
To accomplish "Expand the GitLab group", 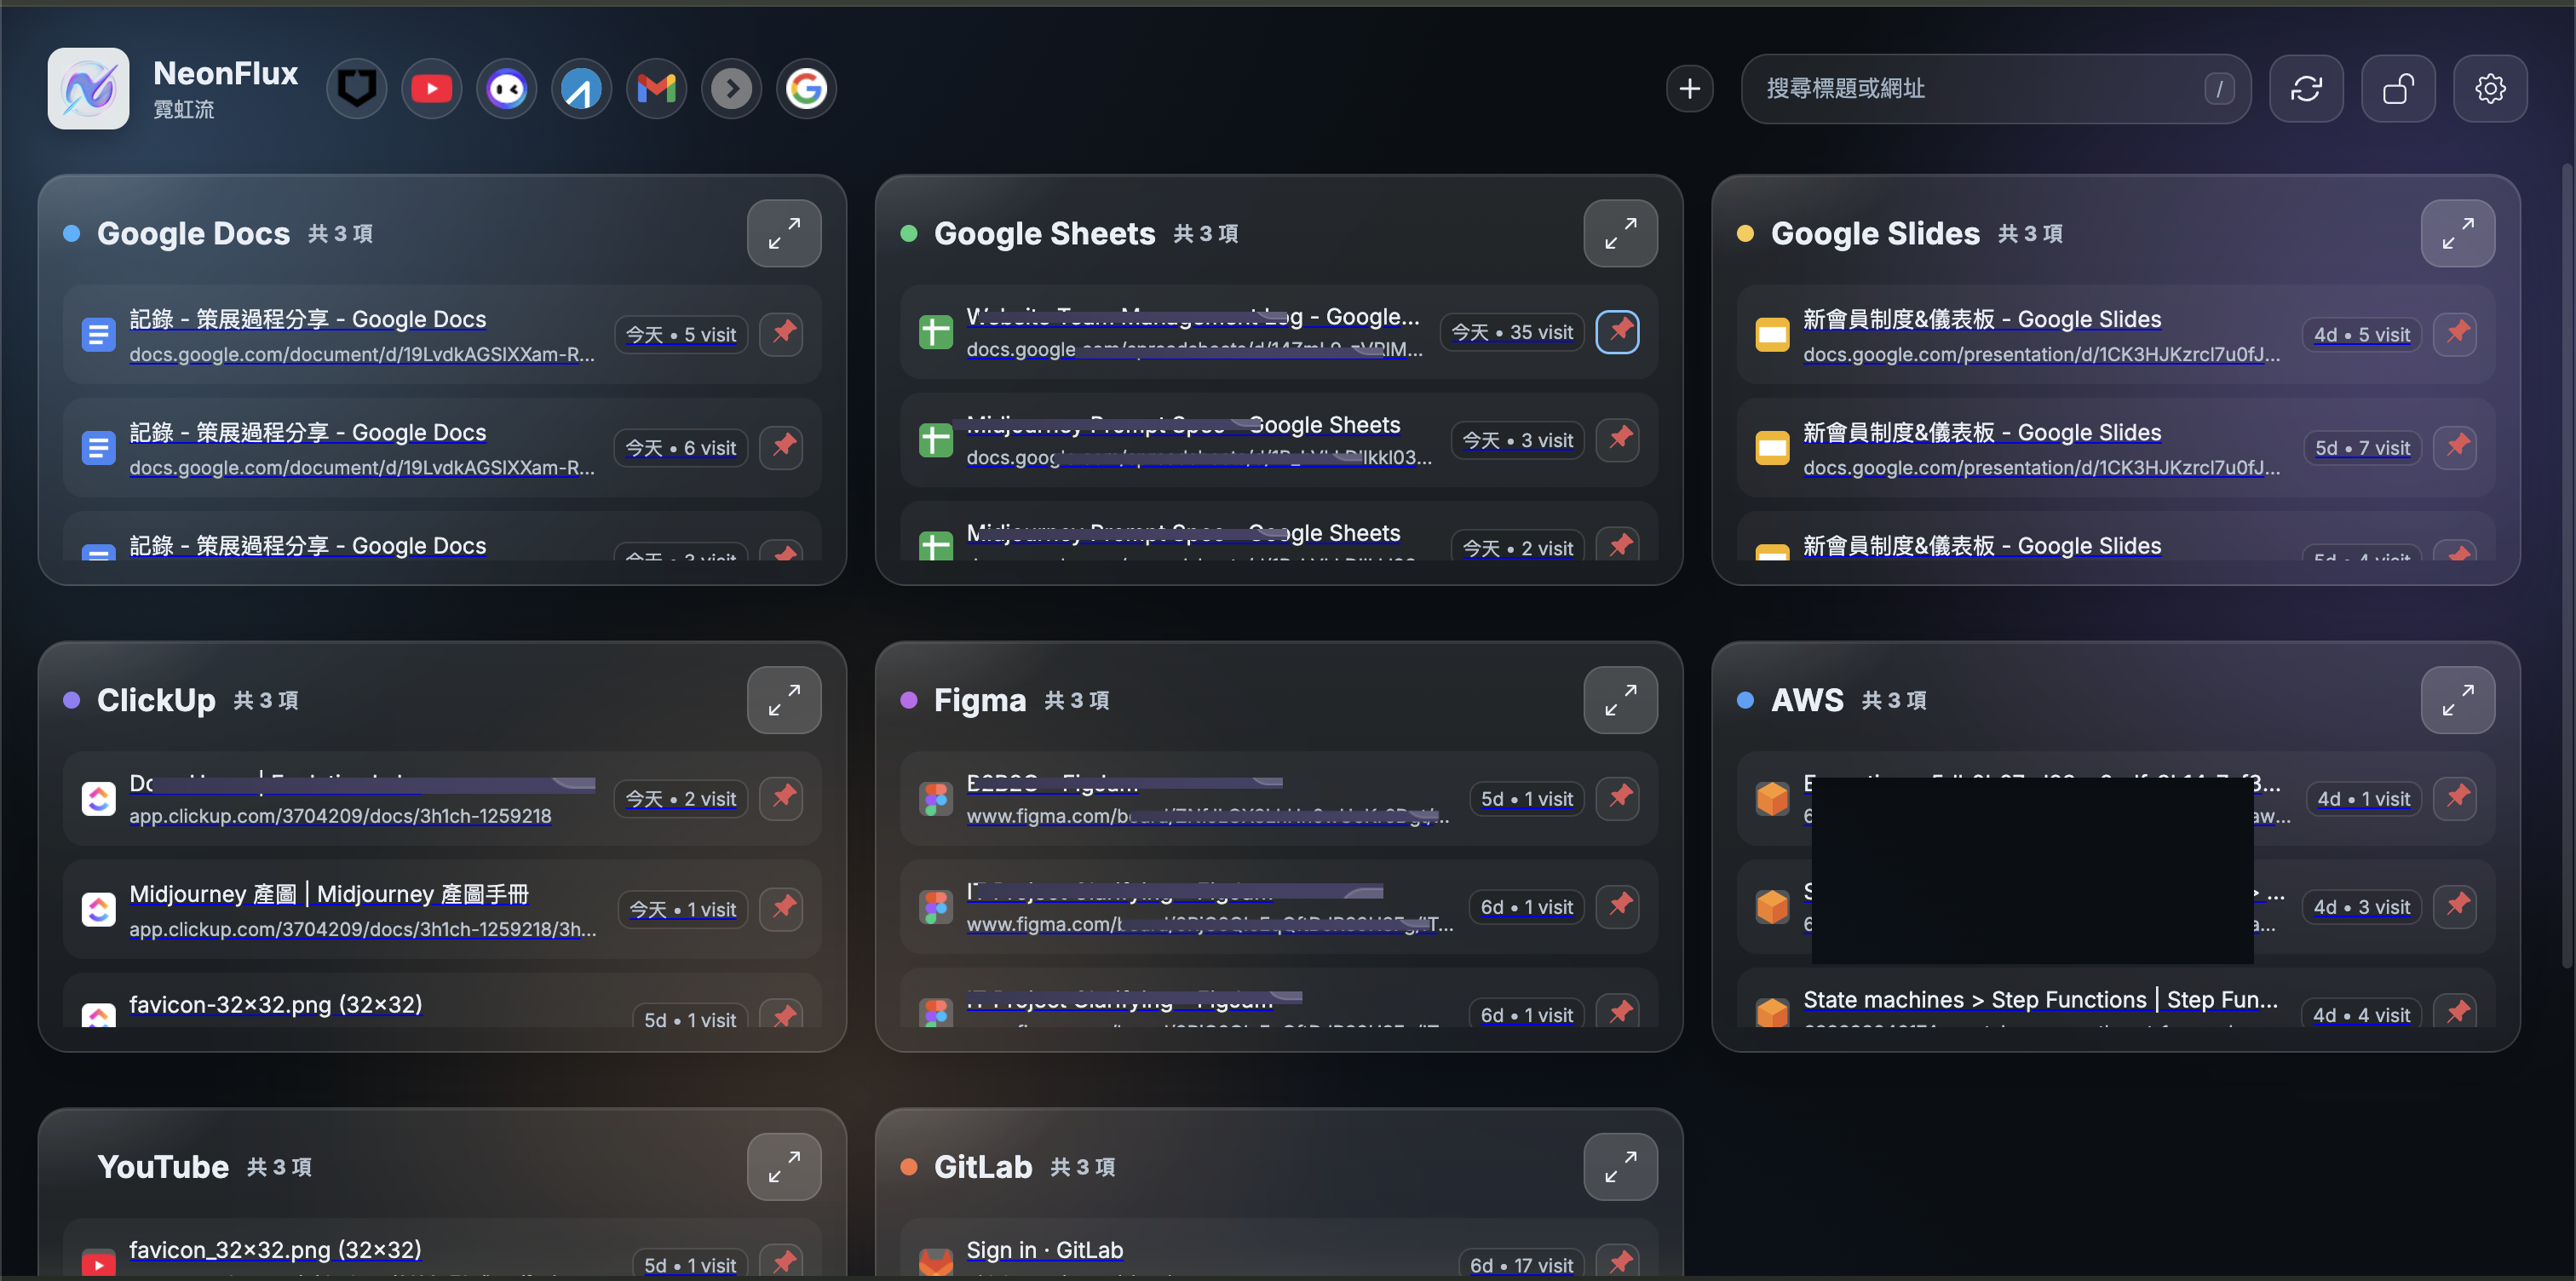I will coord(1620,1167).
